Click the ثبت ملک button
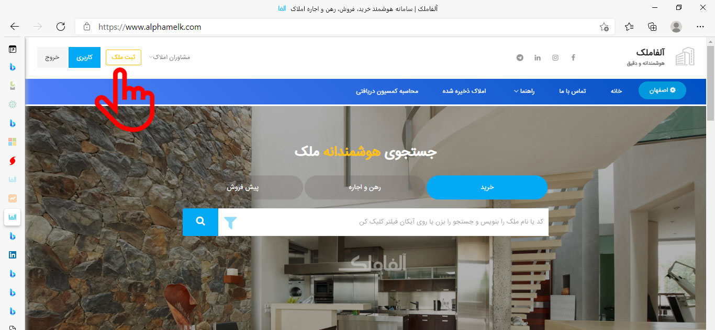 pyautogui.click(x=124, y=57)
